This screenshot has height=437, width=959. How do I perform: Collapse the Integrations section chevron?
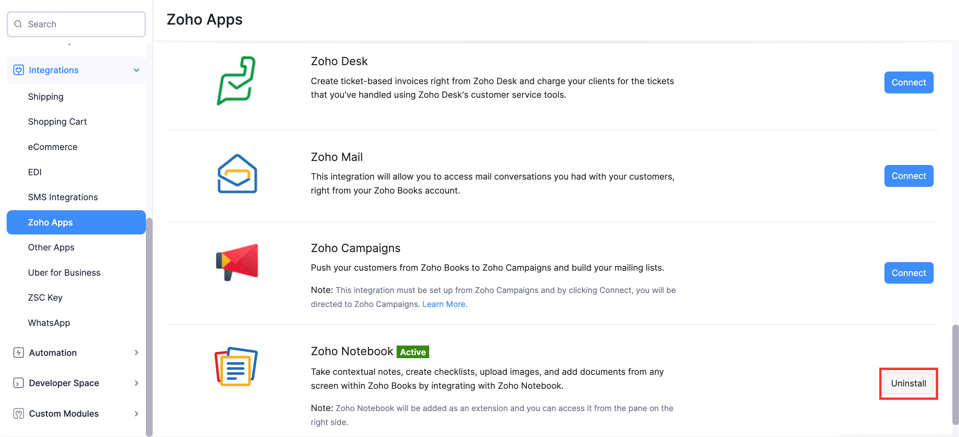pyautogui.click(x=136, y=70)
